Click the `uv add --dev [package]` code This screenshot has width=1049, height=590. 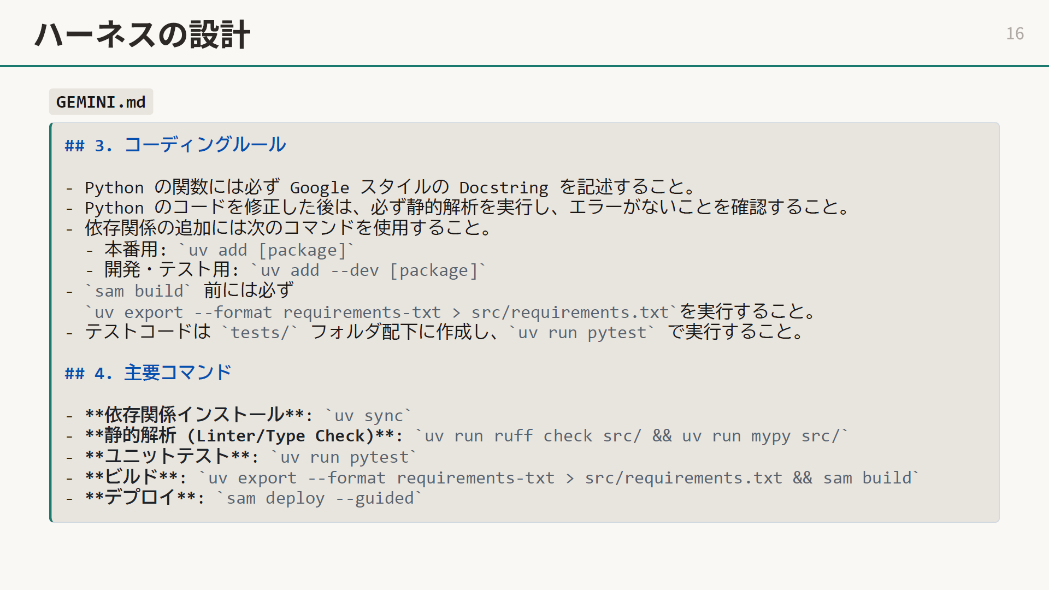point(369,271)
